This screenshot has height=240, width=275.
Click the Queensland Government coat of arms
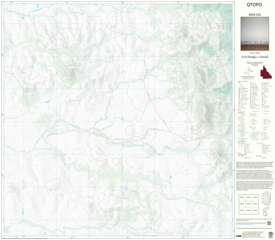coord(270,235)
